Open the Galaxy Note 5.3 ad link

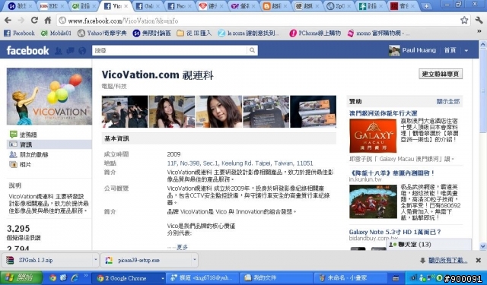pyautogui.click(x=395, y=232)
